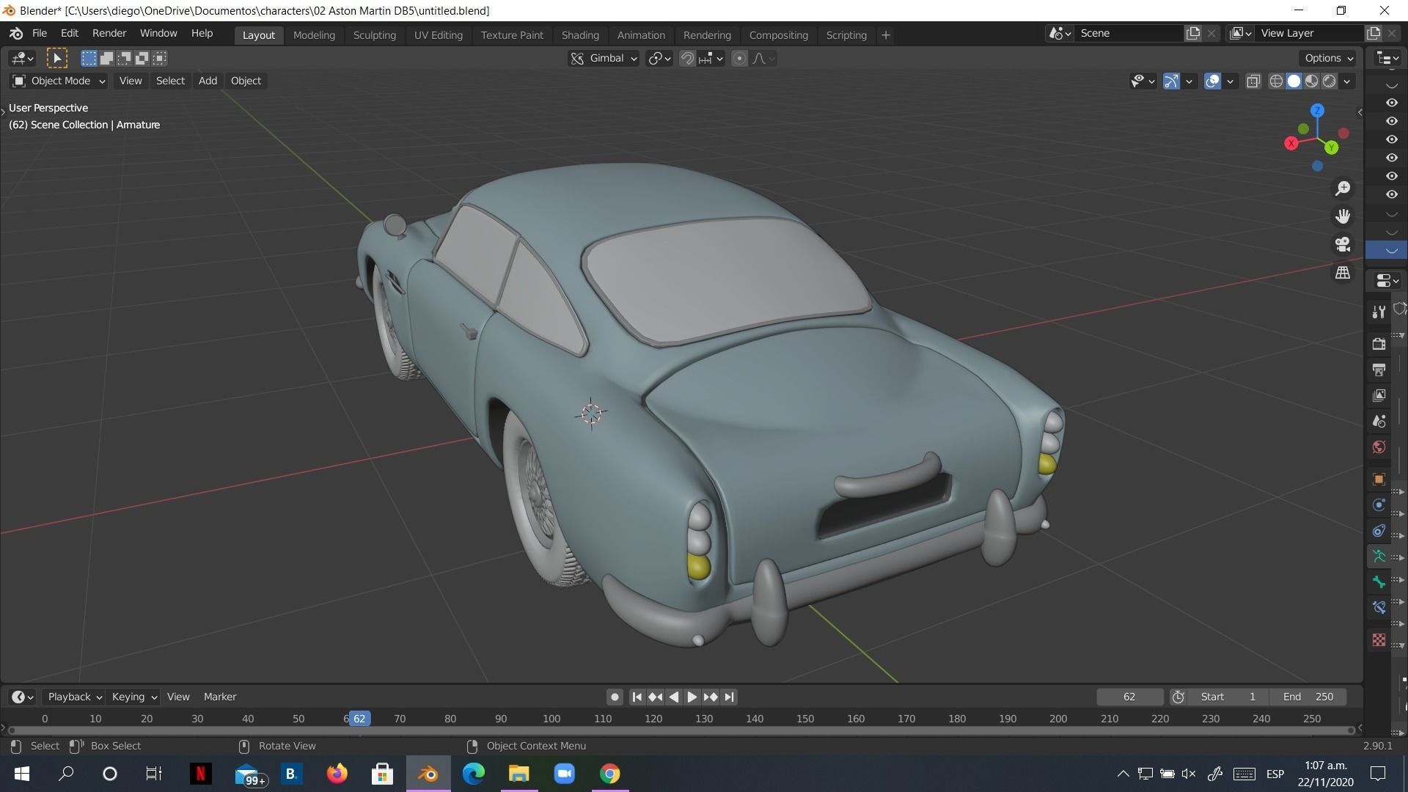Open the World properties tab (red globe)

tap(1379, 447)
